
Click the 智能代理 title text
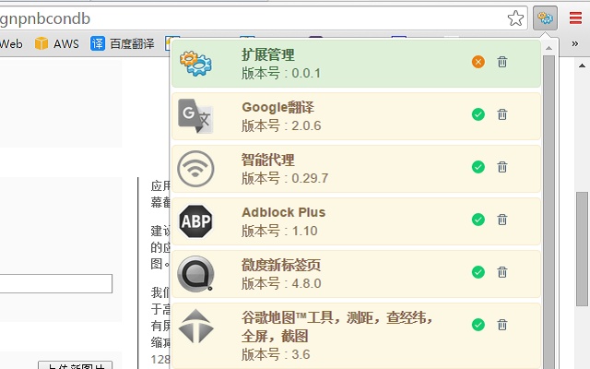point(268,160)
